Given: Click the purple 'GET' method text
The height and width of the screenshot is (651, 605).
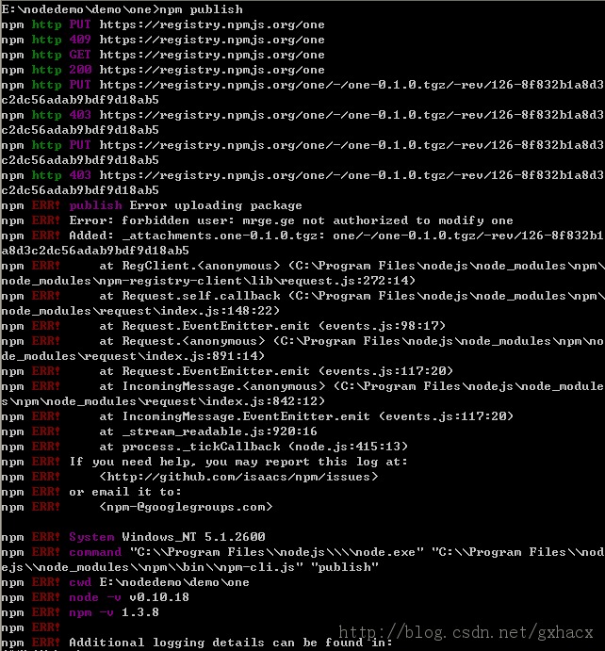Looking at the screenshot, I should (x=80, y=55).
